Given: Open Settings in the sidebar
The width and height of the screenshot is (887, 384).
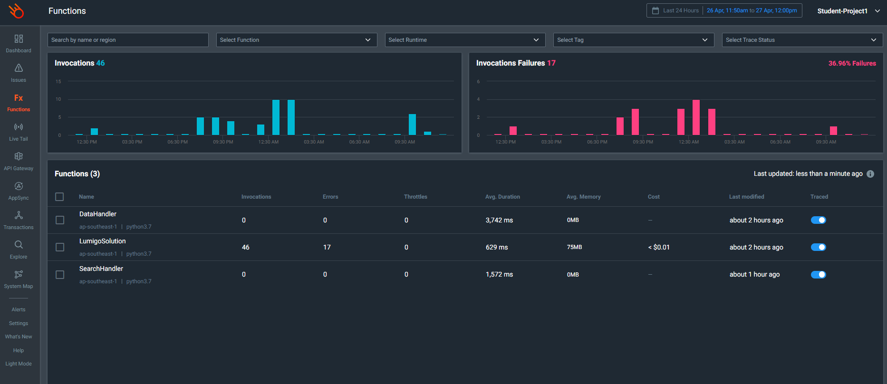Looking at the screenshot, I should pos(19,323).
